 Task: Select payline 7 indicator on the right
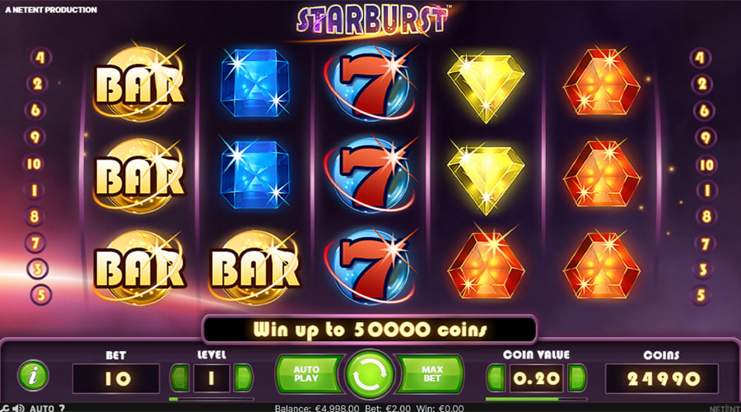(705, 243)
